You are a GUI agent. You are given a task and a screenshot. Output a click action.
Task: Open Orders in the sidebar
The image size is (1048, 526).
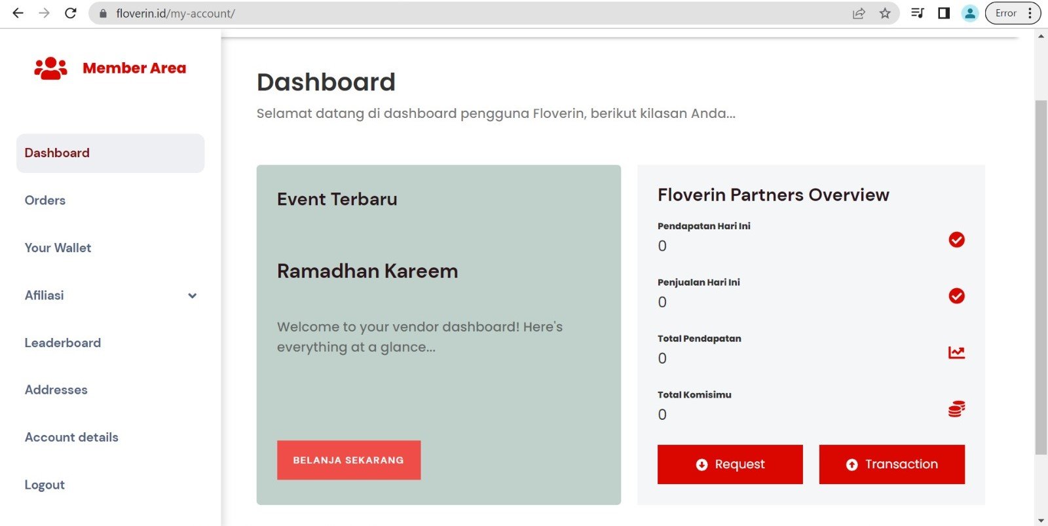(45, 200)
